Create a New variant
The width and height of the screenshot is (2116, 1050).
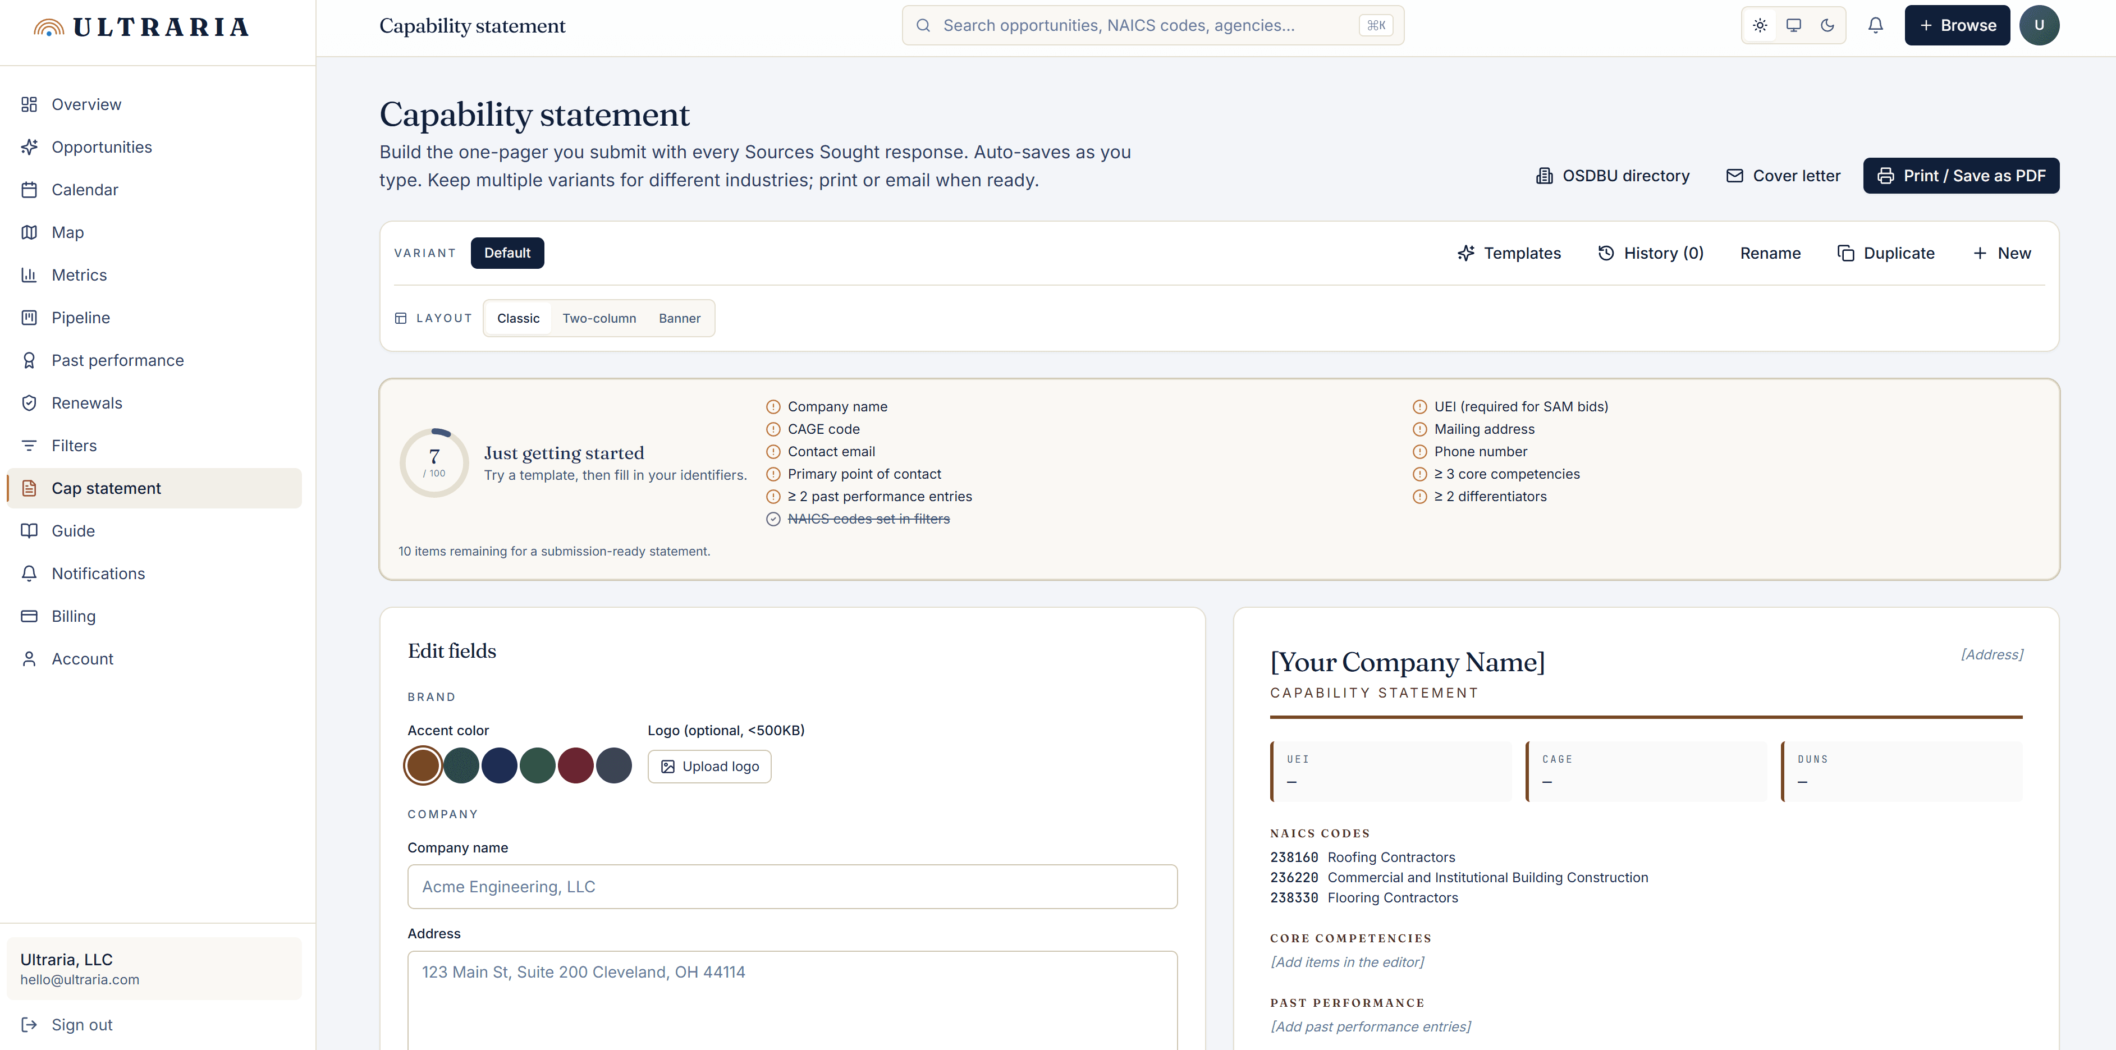pyautogui.click(x=2001, y=253)
